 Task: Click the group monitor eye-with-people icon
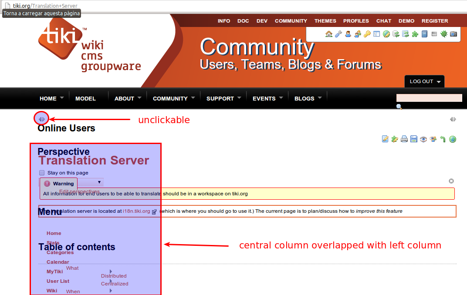click(x=433, y=139)
